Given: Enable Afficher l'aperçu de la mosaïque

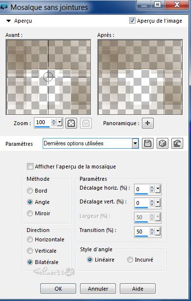Looking at the screenshot, I should click(x=30, y=166).
